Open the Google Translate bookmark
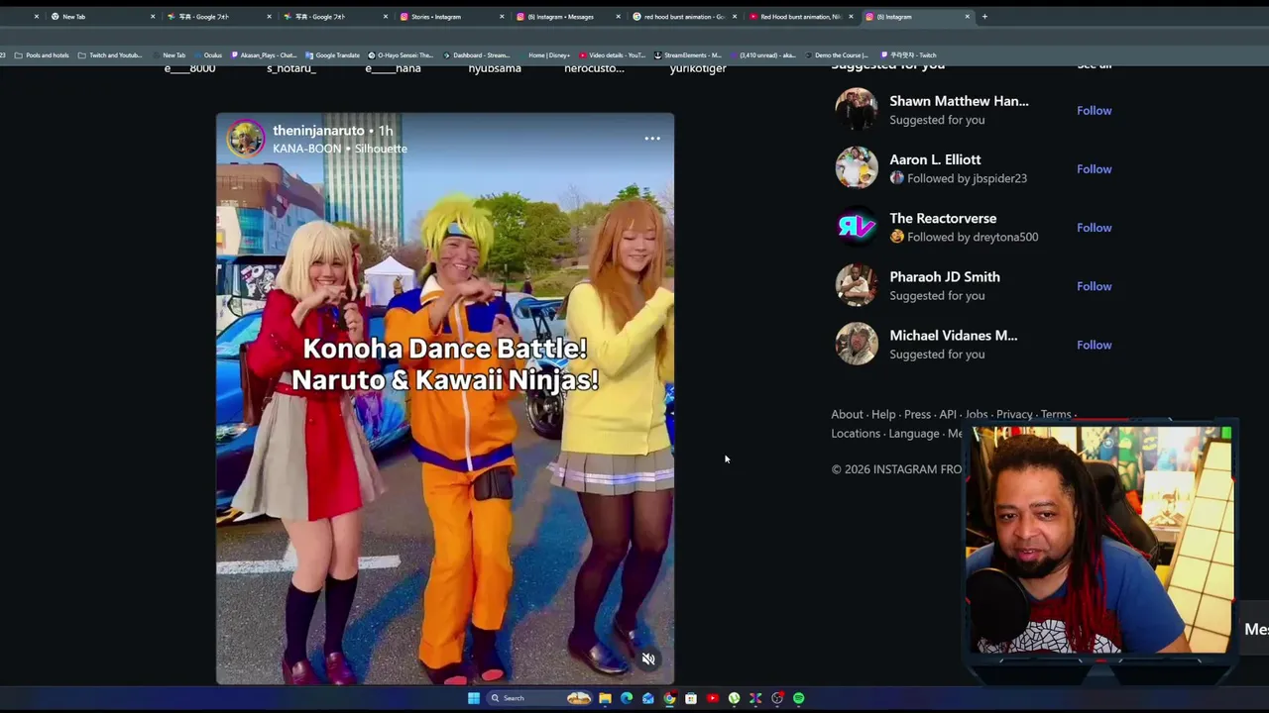1269x713 pixels. pos(331,55)
